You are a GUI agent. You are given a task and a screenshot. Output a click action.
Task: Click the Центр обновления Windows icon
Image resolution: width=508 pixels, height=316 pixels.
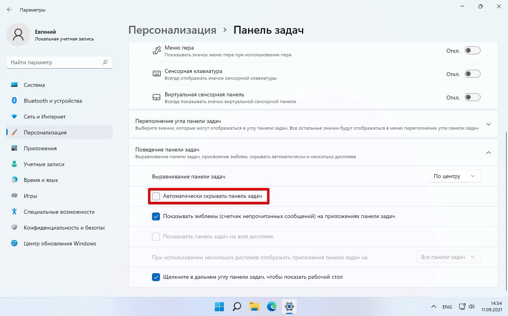(14, 243)
